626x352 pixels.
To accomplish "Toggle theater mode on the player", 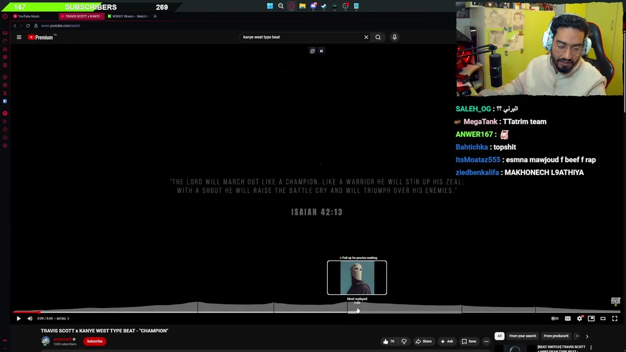I will [x=603, y=318].
